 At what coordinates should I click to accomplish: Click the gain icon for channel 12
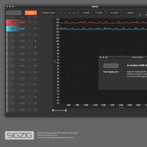point(30,91)
